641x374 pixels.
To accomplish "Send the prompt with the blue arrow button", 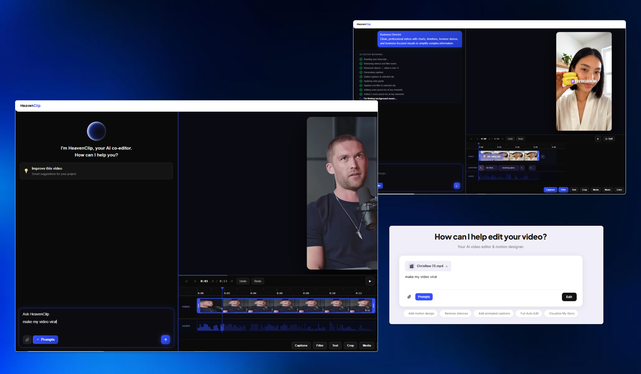I will 166,340.
